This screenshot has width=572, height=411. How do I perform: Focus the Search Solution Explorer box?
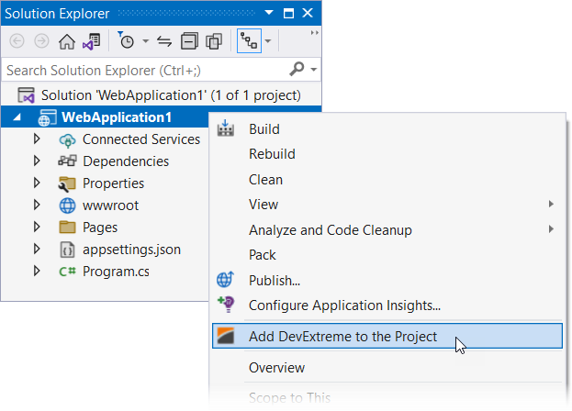(146, 70)
